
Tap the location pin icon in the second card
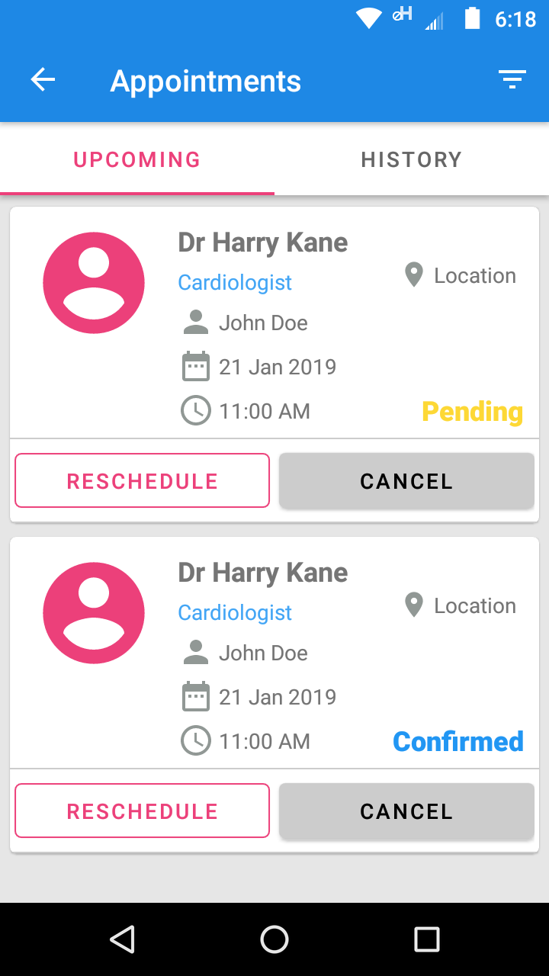tap(413, 605)
